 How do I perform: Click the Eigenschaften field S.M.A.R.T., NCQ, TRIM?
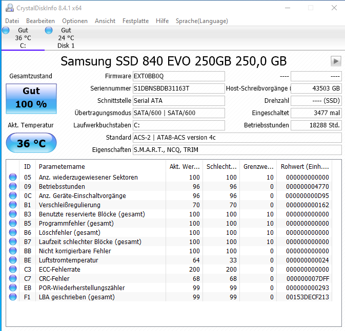tap(237, 150)
